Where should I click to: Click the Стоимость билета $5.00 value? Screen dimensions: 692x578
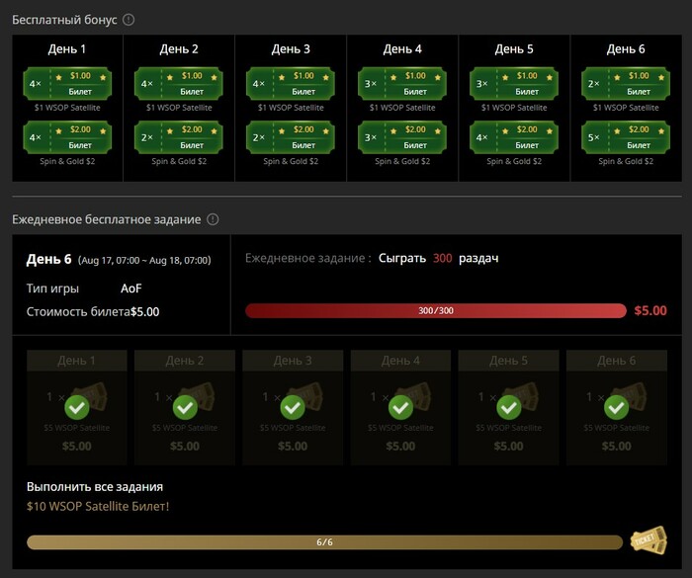144,312
